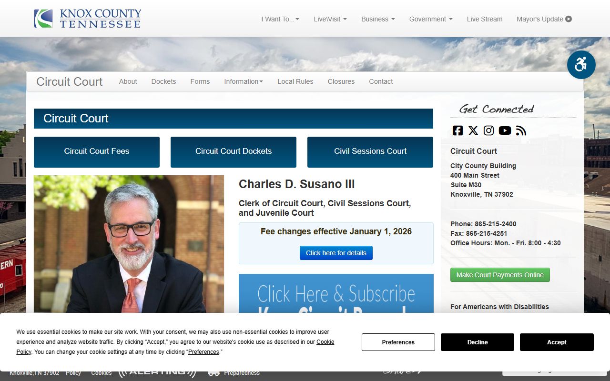Expand the Information dropdown in Circuit Court bar

coord(244,81)
